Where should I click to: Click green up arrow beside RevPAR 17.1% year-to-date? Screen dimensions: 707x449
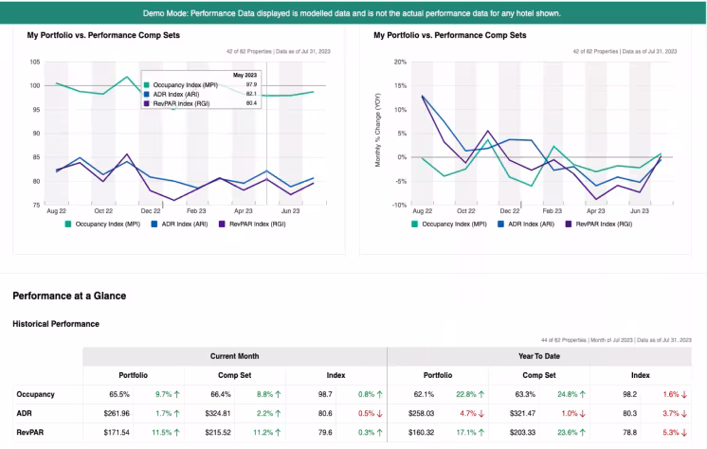481,432
